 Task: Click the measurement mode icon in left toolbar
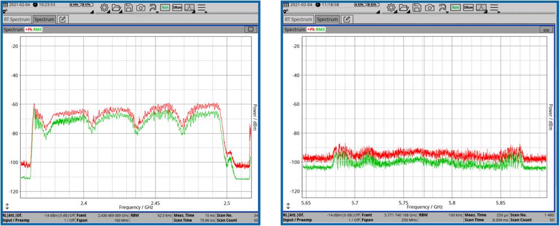[x=190, y=8]
